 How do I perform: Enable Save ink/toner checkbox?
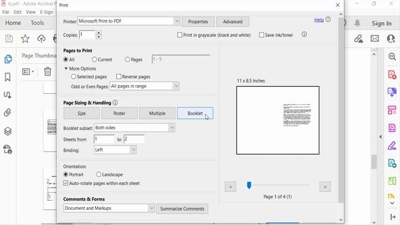click(x=261, y=35)
